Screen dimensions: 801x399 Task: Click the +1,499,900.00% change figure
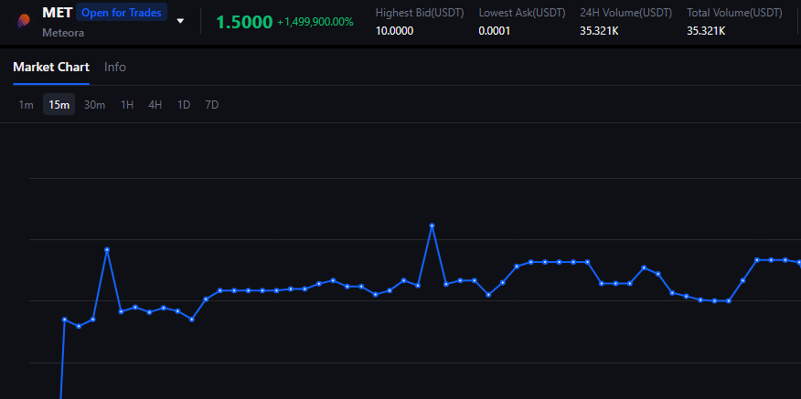[x=315, y=22]
